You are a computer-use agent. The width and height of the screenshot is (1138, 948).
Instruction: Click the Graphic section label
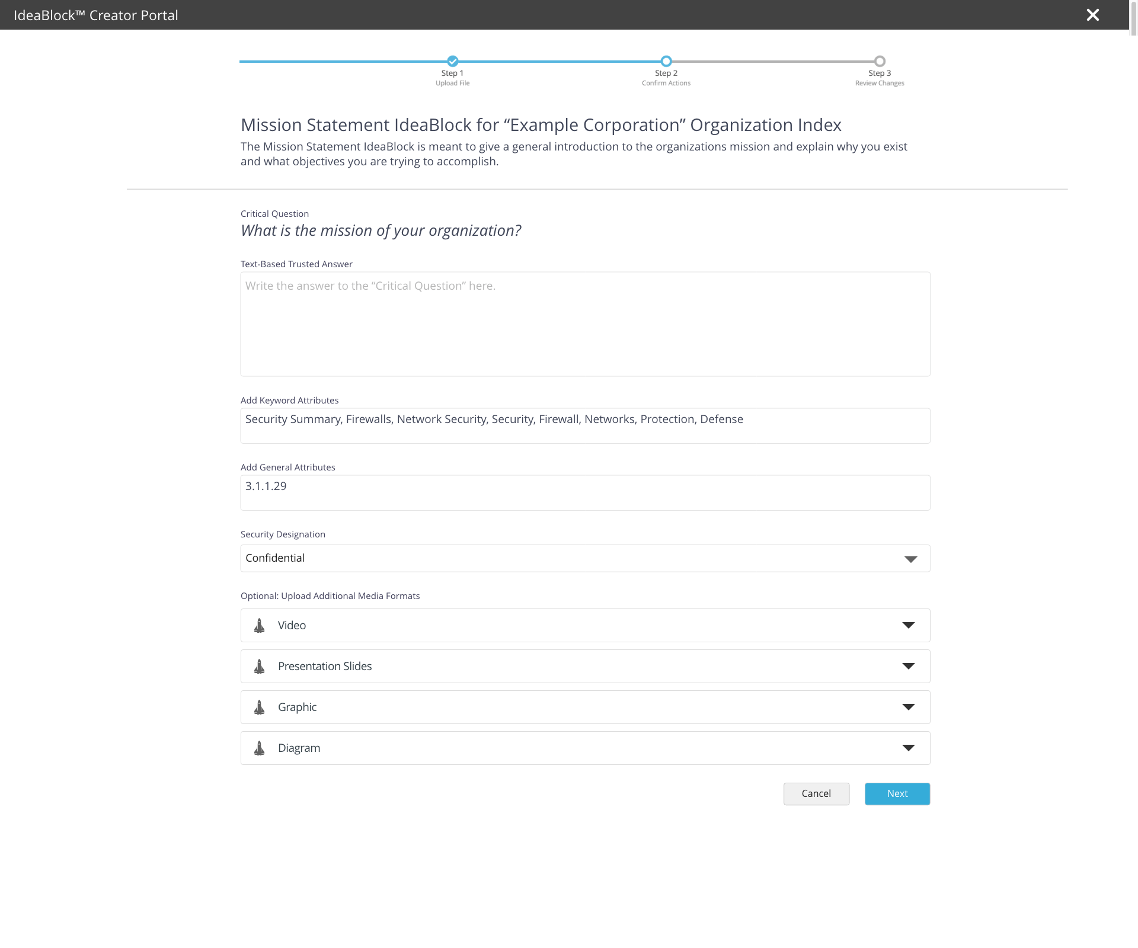(x=297, y=707)
